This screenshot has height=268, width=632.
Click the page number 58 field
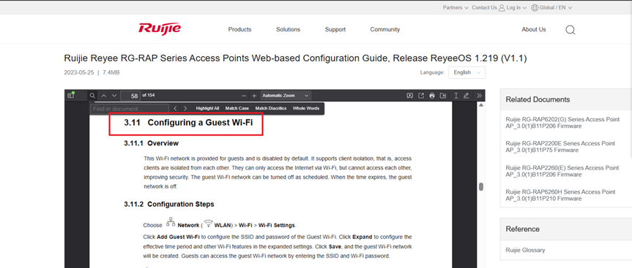coord(130,96)
